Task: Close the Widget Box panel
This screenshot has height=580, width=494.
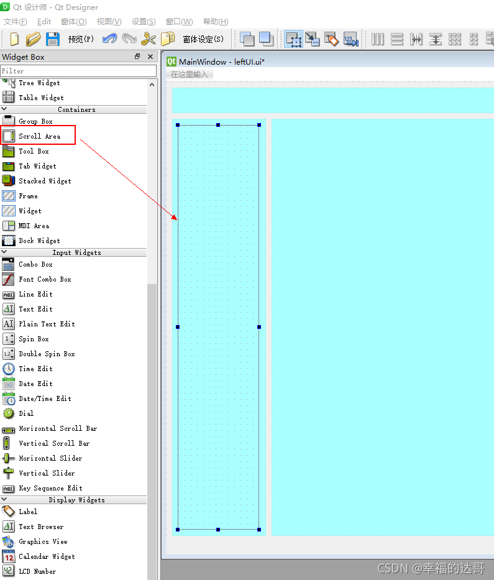Action: tap(150, 57)
